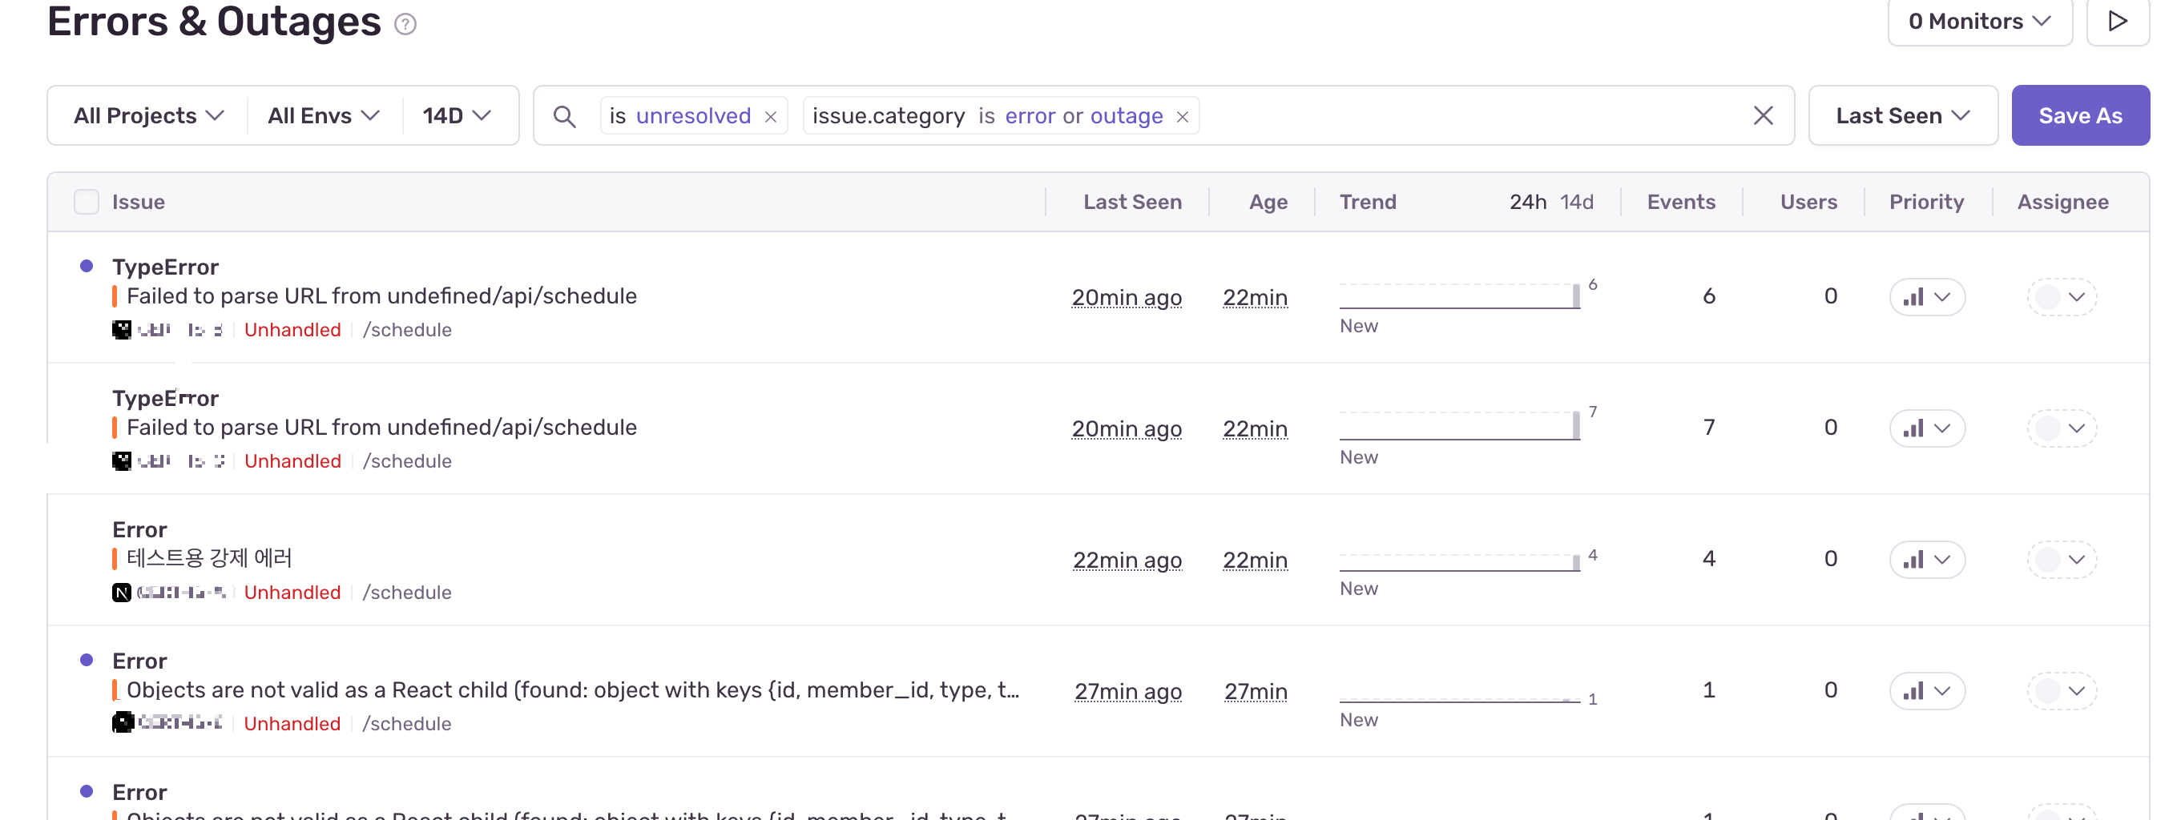Click '20min ago' in the 6-event TypeError row

1126,297
